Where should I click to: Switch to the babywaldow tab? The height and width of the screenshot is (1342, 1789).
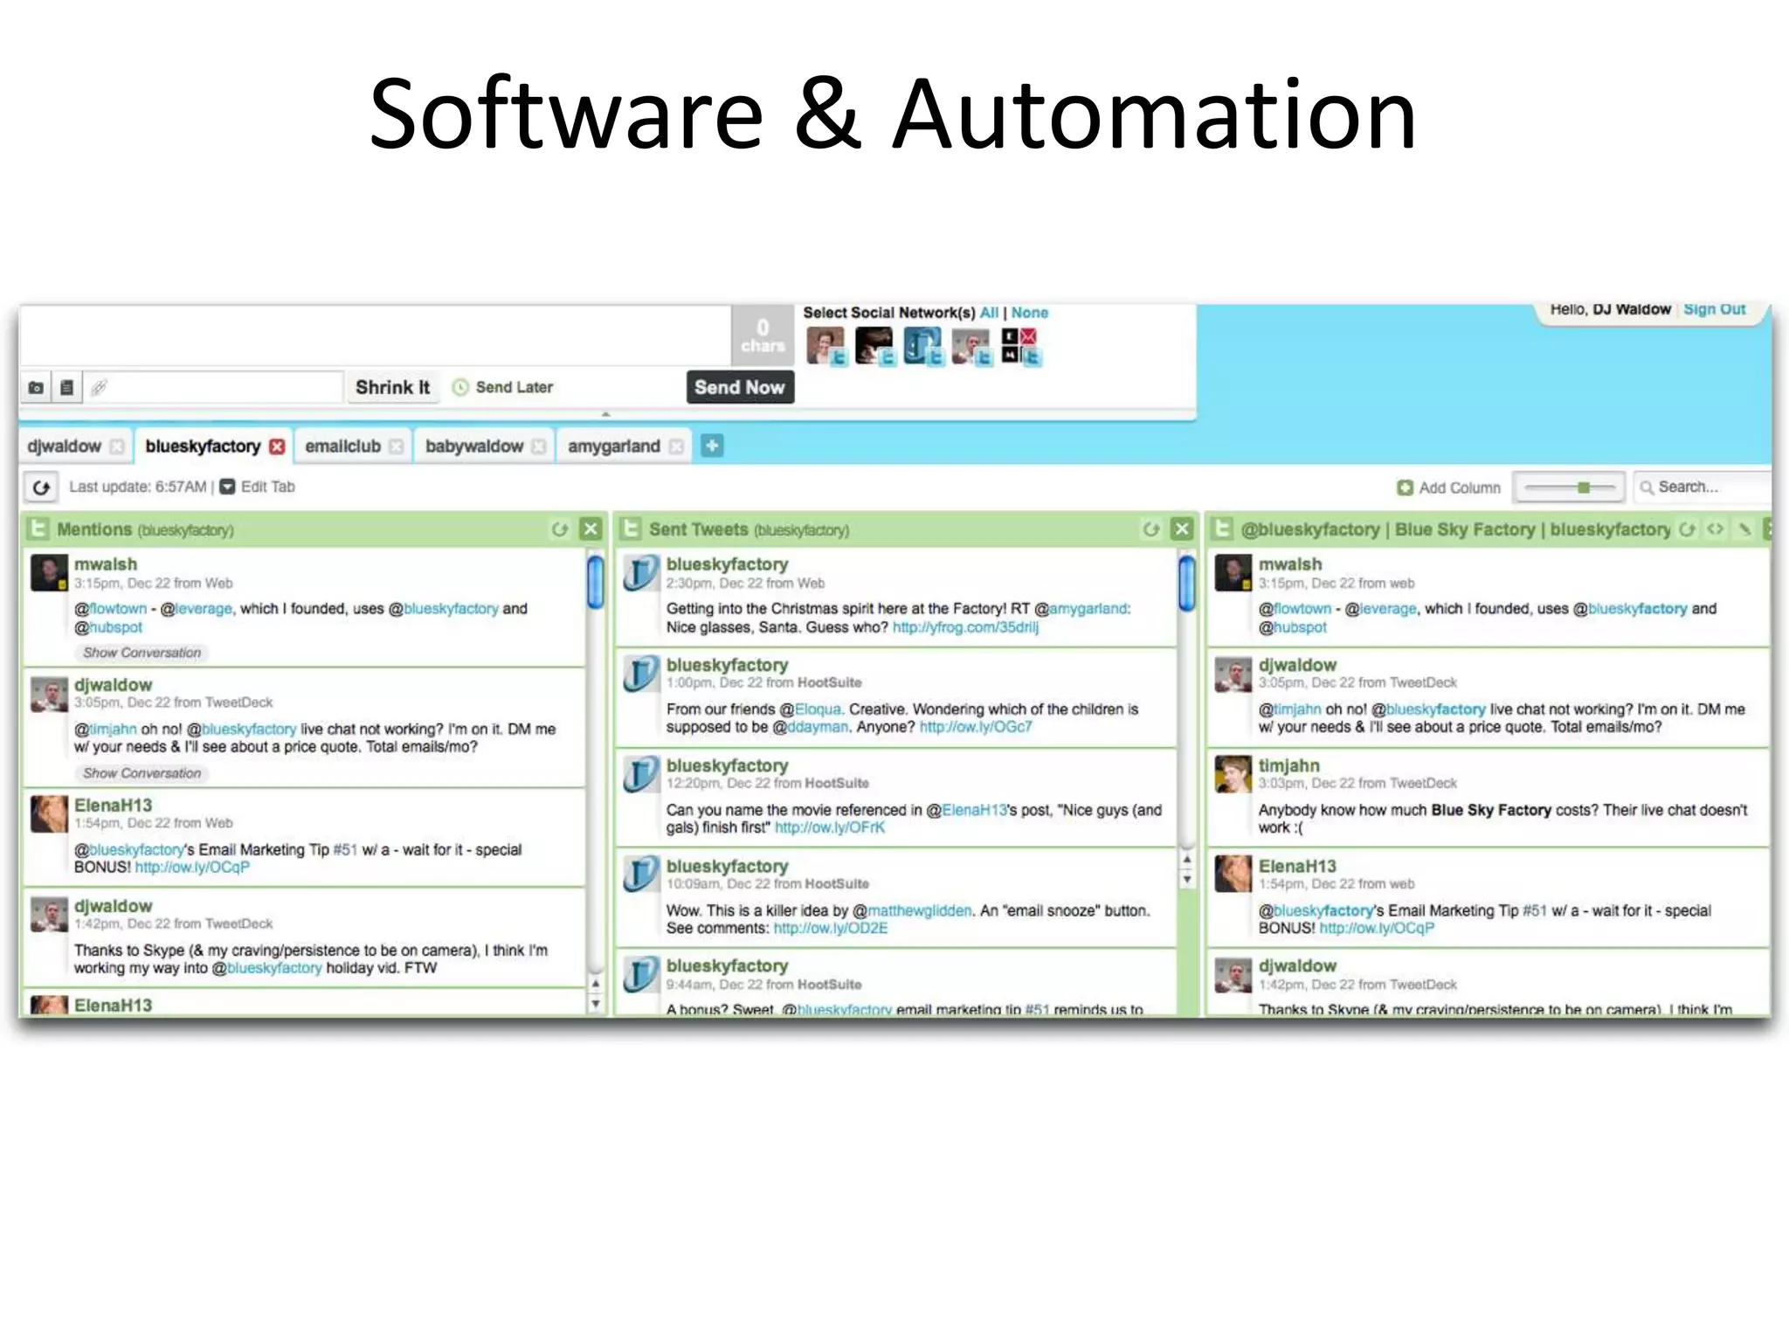473,446
